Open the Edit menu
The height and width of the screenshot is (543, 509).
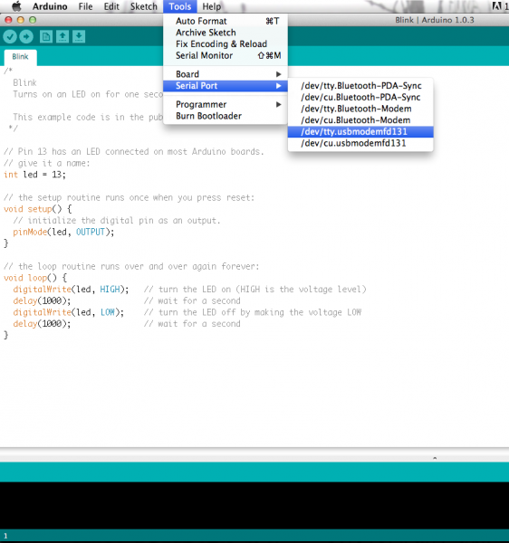tap(111, 6)
